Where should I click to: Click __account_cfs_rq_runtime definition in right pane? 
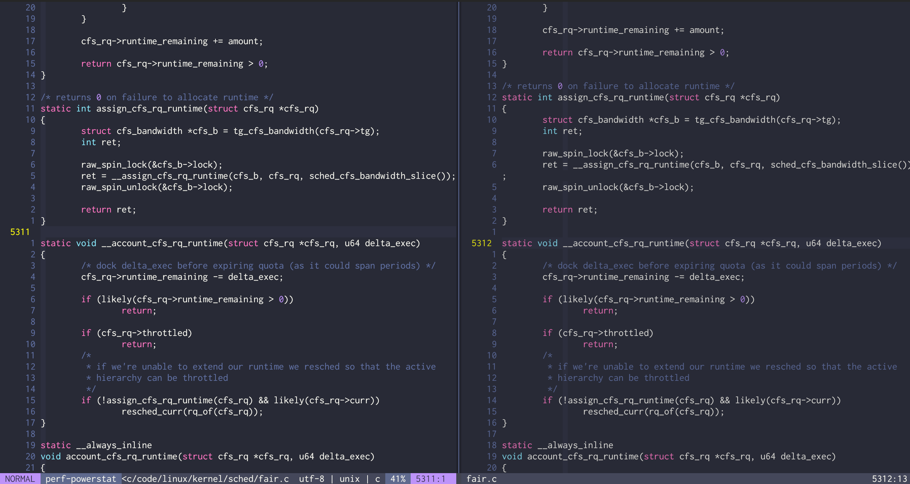pyautogui.click(x=623, y=243)
